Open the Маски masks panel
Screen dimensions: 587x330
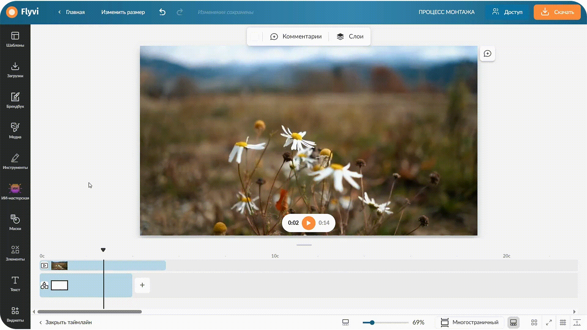tap(15, 223)
